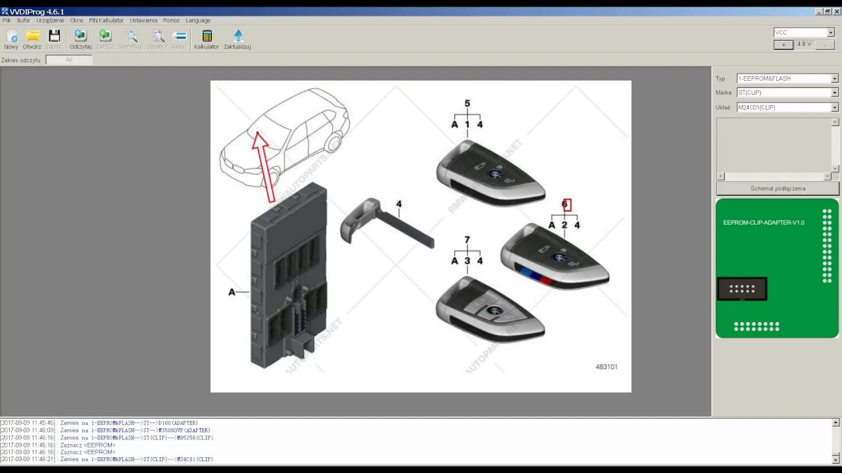
Task: Decrease voltage with the minus button
Action: point(824,45)
